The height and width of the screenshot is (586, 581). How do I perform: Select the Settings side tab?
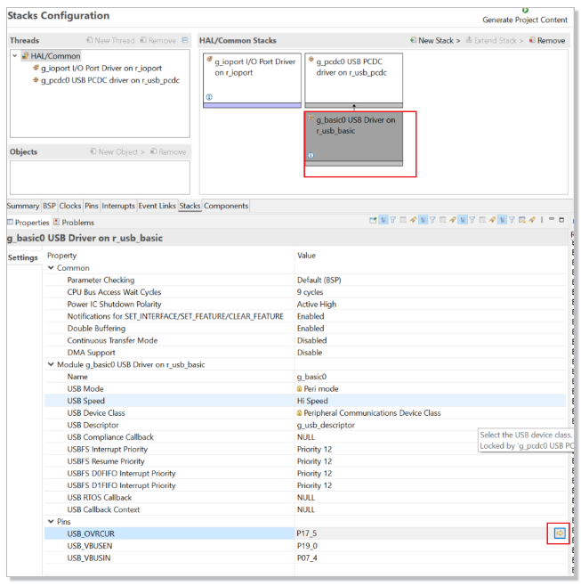coord(23,257)
